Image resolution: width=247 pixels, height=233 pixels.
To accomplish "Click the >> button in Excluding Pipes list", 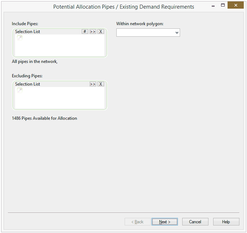I will [93, 84].
